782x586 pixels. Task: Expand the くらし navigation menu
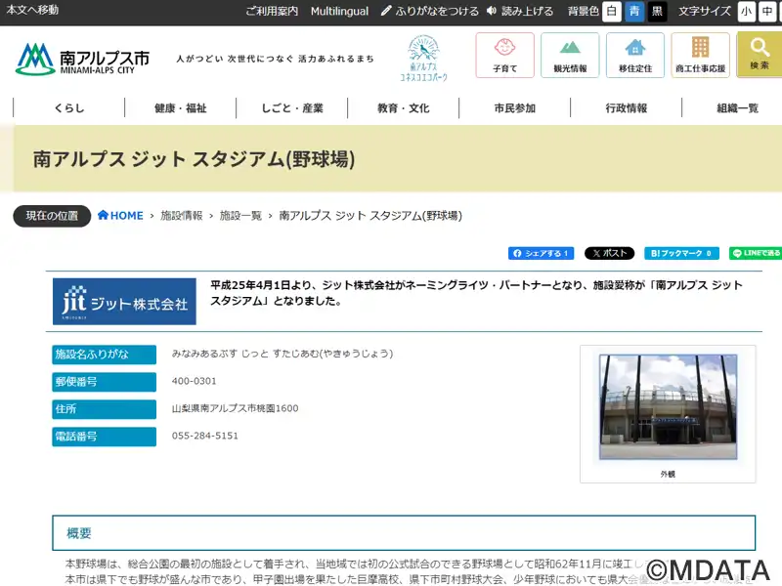pyautogui.click(x=69, y=108)
